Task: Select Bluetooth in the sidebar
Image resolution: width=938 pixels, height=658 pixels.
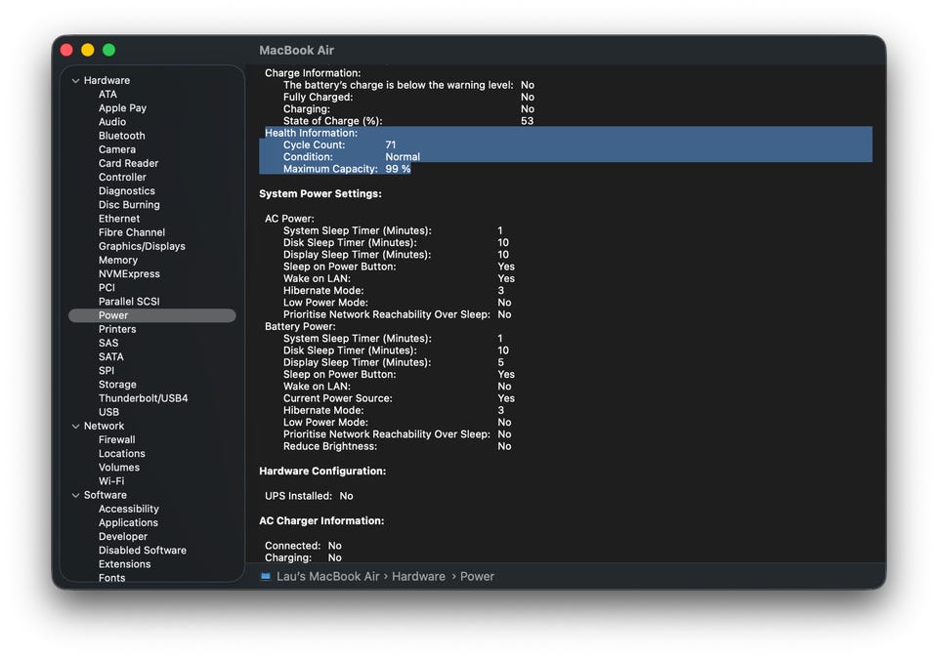Action: (121, 136)
